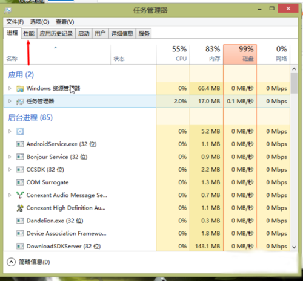Image resolution: width=303 pixels, height=281 pixels.
Task: Click the process list scrollbar thumb
Action: pos(294,83)
